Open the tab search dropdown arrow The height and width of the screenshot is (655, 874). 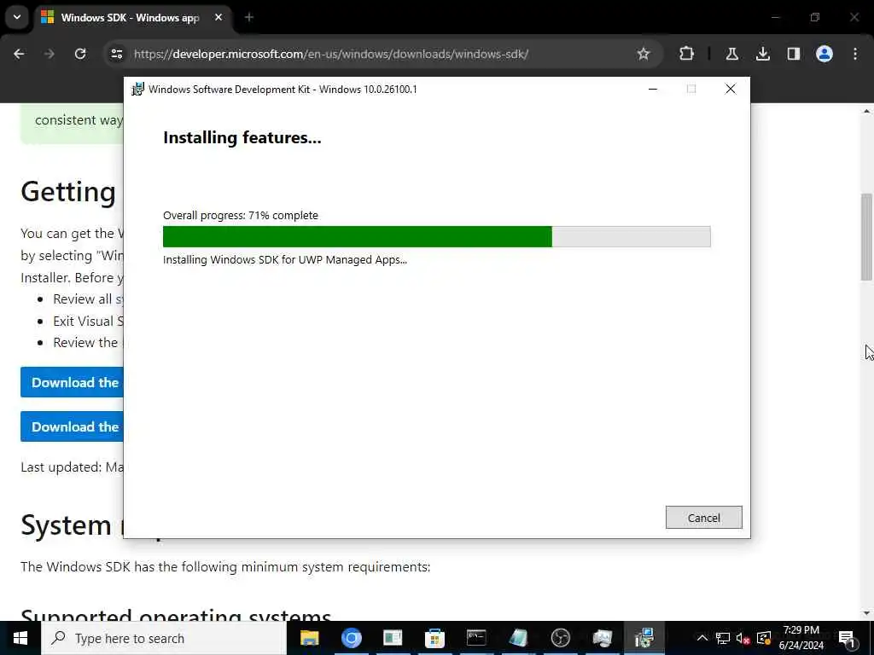click(17, 17)
